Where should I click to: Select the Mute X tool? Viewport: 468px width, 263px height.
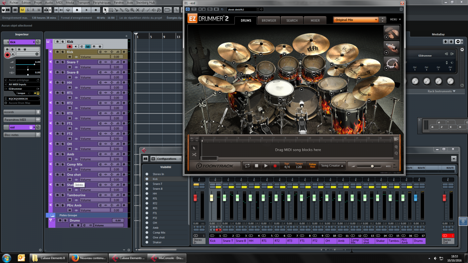click(138, 10)
